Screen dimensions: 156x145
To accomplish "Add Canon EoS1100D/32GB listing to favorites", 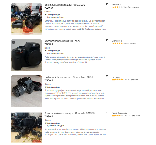I will [107, 4].
